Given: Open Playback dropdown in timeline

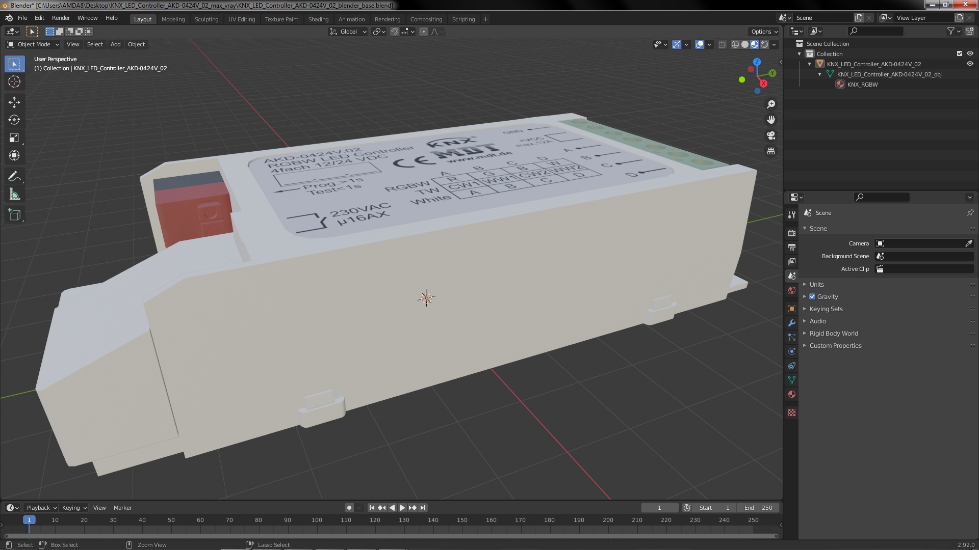Looking at the screenshot, I should (x=41, y=508).
